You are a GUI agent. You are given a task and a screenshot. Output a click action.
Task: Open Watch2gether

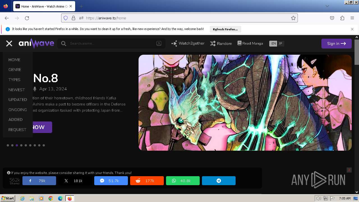188,43
